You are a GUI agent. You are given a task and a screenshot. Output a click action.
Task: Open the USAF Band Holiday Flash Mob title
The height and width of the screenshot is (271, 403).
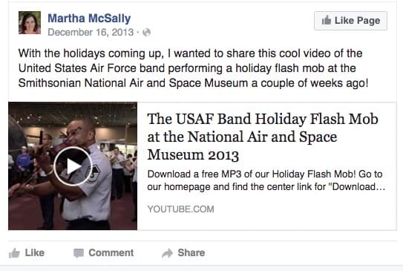coord(263,137)
